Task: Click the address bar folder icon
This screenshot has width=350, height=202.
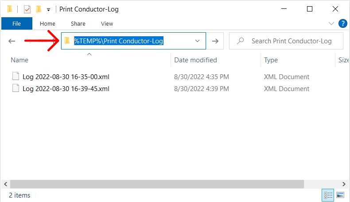Action: click(x=67, y=41)
